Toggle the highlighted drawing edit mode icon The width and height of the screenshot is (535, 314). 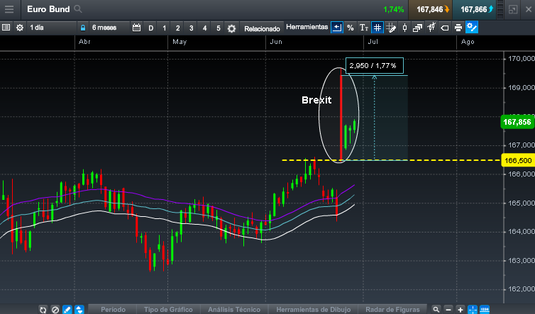coord(472,27)
